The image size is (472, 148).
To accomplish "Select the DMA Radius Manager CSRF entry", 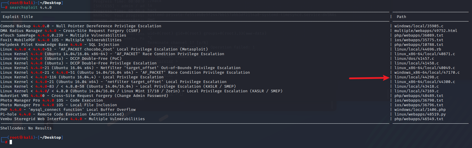I will point(70,31).
